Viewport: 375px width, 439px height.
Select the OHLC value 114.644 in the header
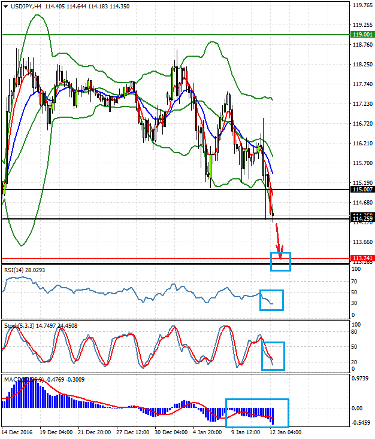tap(76, 6)
